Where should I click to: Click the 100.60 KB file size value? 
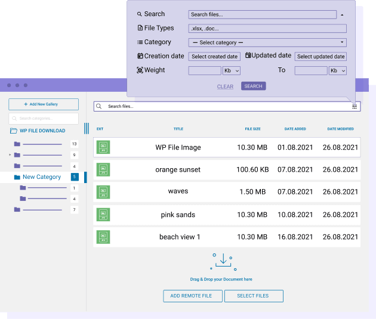tap(252, 169)
